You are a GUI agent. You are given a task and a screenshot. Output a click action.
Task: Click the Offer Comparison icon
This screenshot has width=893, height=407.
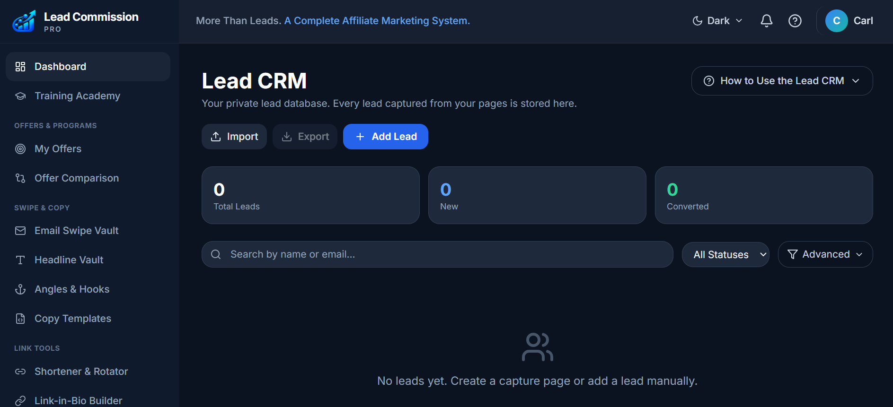(20, 178)
